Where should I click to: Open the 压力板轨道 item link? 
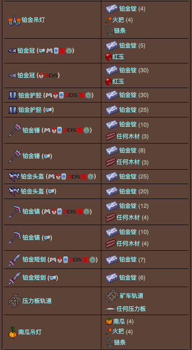coord(37,301)
